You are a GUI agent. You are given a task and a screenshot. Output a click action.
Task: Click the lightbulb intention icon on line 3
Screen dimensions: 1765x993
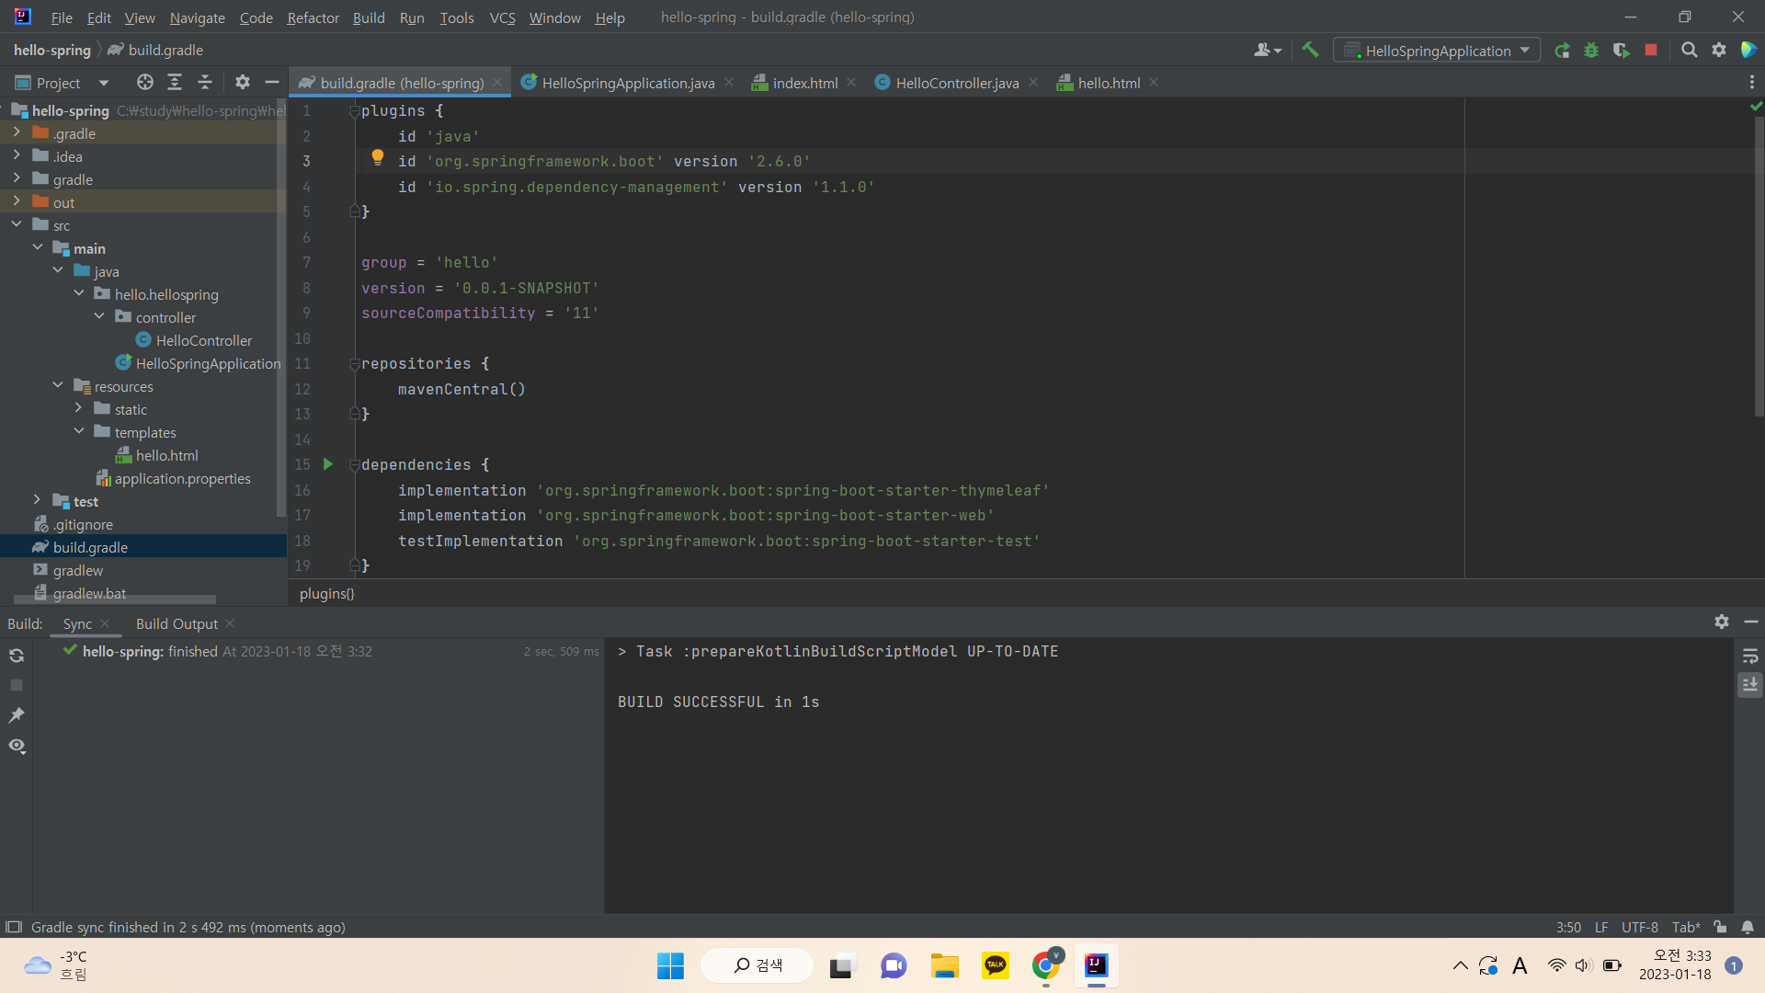(378, 158)
